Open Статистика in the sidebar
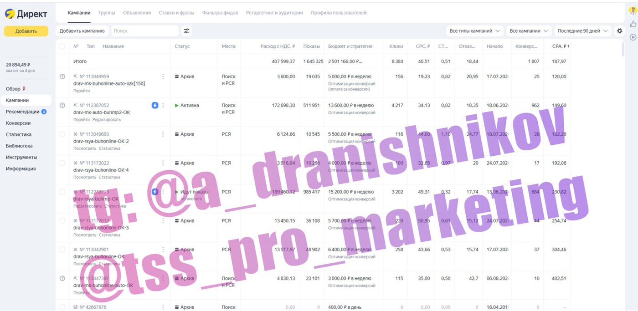Viewport: 638px width, 311px height. click(x=19, y=134)
